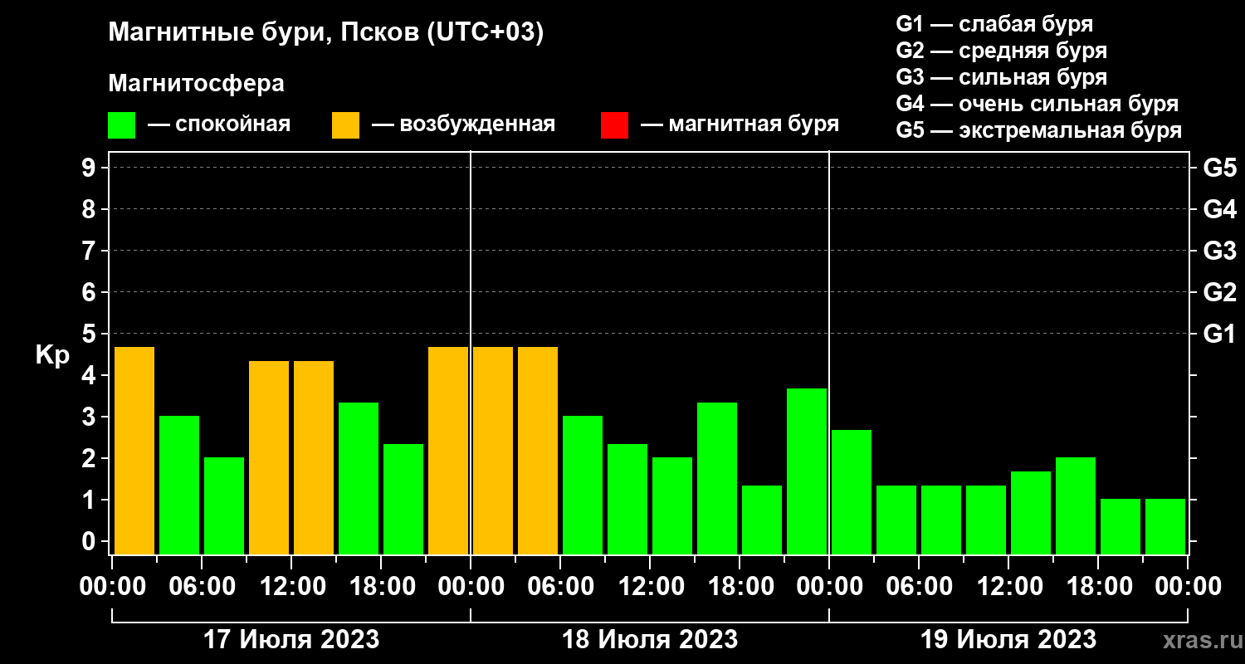Click the 06:00 time label under 17 Июля

point(202,586)
